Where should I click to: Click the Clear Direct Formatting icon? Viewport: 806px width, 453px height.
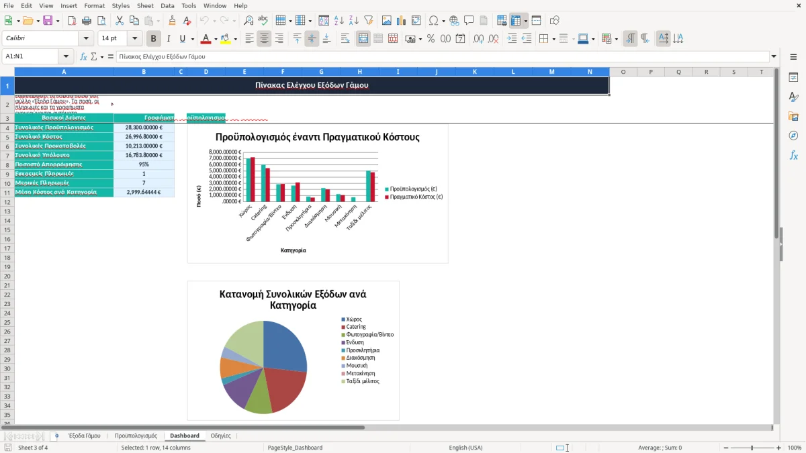[x=187, y=21]
